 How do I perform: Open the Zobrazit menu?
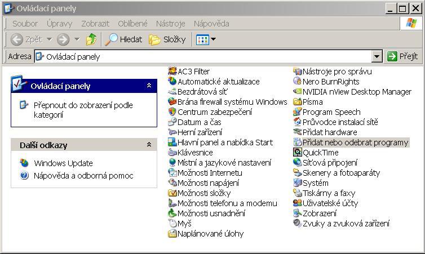[x=95, y=24]
